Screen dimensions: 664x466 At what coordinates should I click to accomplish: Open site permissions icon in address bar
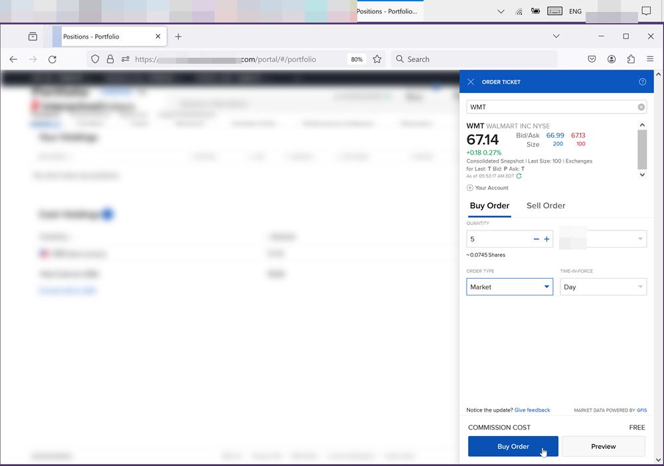[x=125, y=59]
